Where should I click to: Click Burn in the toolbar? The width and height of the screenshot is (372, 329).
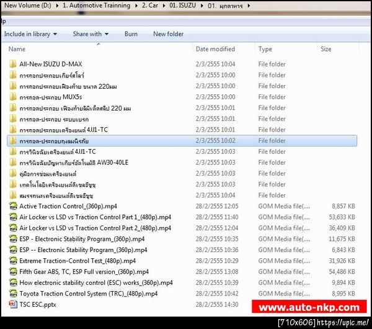(131, 34)
